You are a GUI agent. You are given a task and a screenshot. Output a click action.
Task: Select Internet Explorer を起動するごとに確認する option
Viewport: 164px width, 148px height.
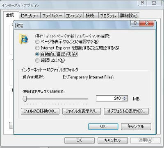[37, 48]
